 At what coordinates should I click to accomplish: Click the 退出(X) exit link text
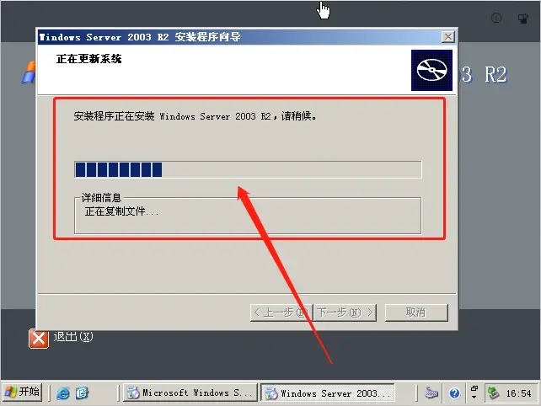(73, 336)
